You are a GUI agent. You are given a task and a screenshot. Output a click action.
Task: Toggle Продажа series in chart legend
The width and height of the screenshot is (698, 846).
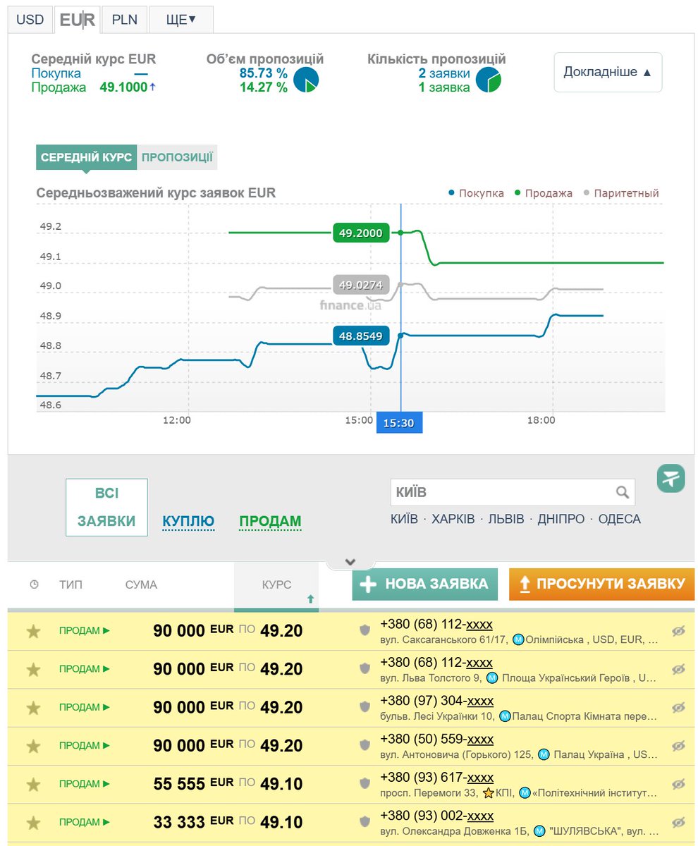click(544, 193)
